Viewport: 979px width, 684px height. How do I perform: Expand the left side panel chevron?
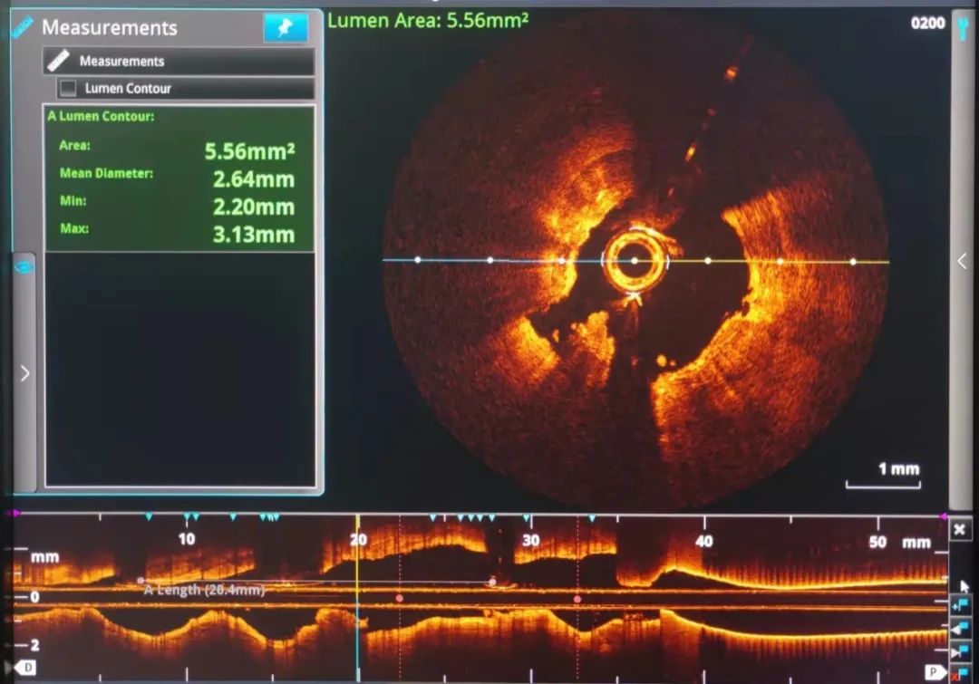point(24,373)
